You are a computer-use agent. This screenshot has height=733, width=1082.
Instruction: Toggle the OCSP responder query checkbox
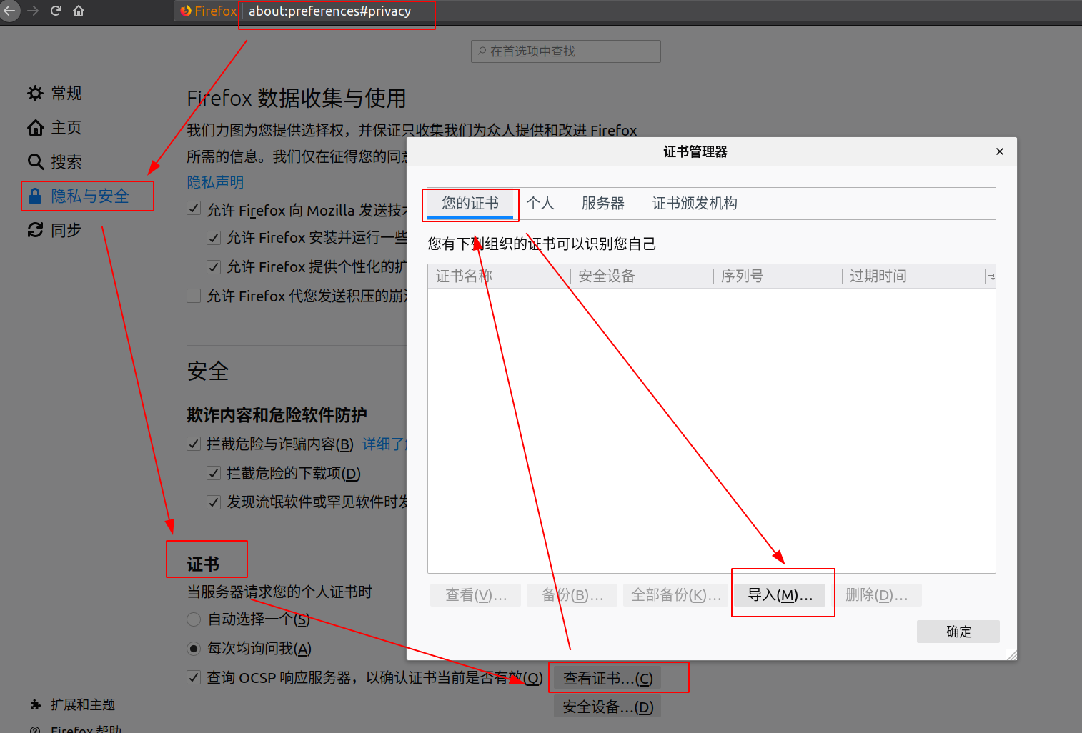(194, 677)
